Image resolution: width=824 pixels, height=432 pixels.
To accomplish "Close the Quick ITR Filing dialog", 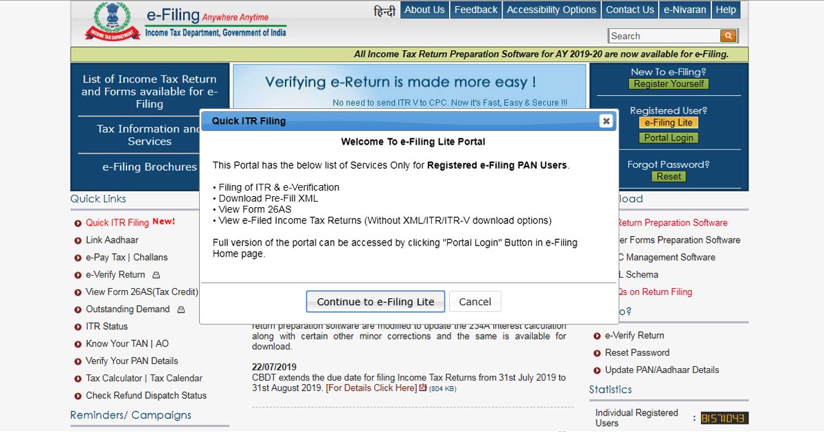I will pyautogui.click(x=606, y=121).
